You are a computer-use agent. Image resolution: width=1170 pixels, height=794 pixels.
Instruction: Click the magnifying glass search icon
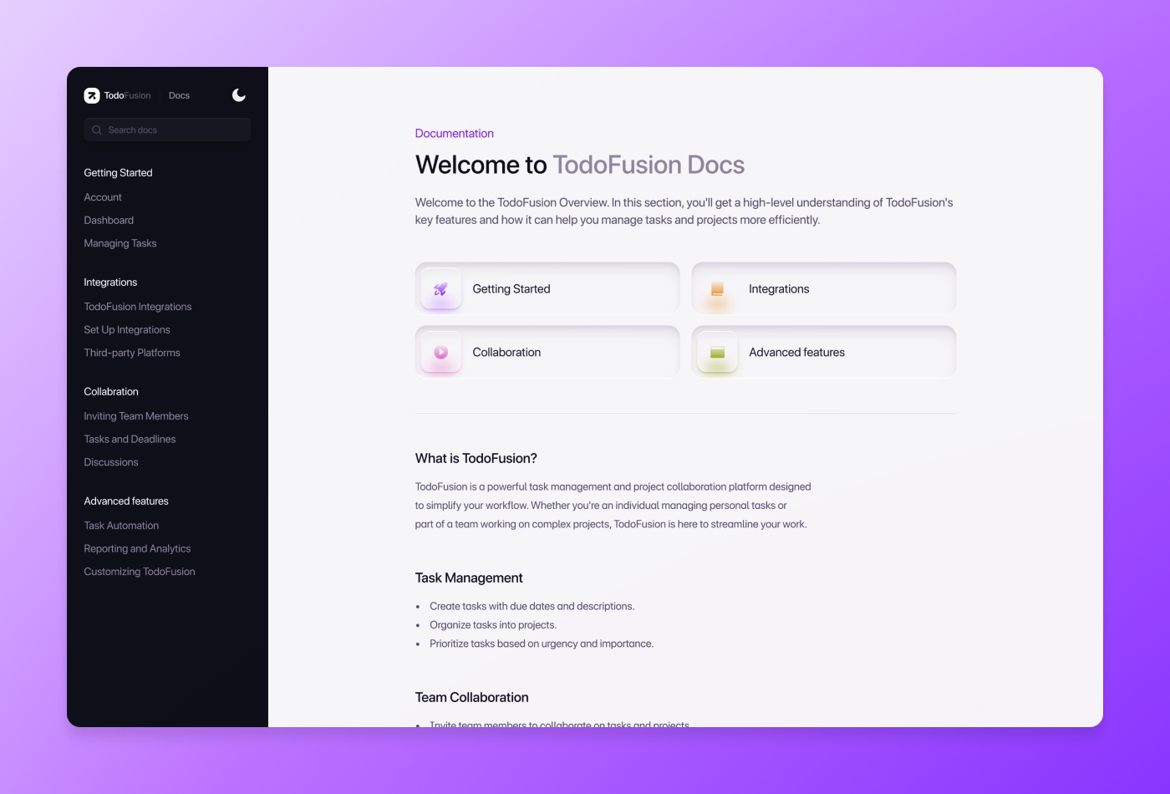[x=96, y=130]
